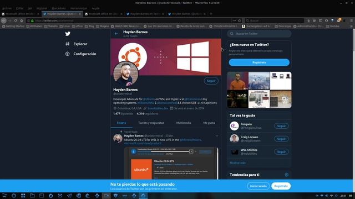The height and width of the screenshot is (199, 355).
Task: Open the Historial menu
Action: pyautogui.click(x=42, y=8)
